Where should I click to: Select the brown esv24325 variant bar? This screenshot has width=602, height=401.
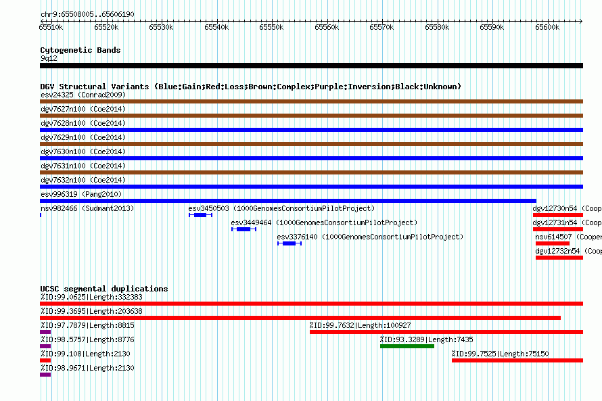(x=311, y=101)
